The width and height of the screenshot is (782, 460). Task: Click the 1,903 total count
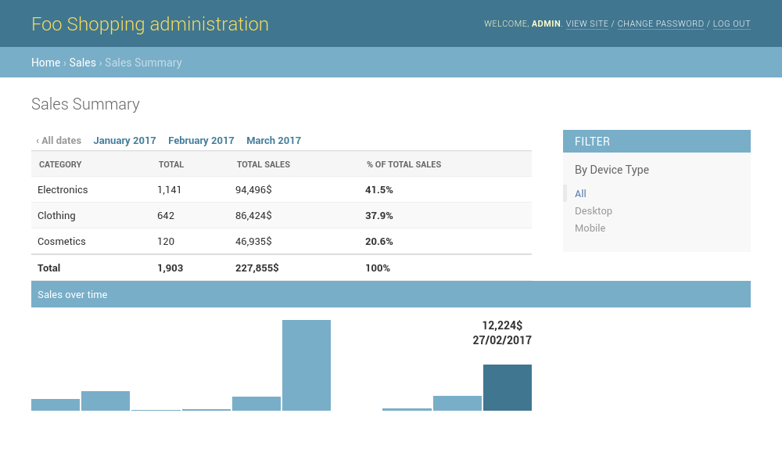pyautogui.click(x=170, y=268)
